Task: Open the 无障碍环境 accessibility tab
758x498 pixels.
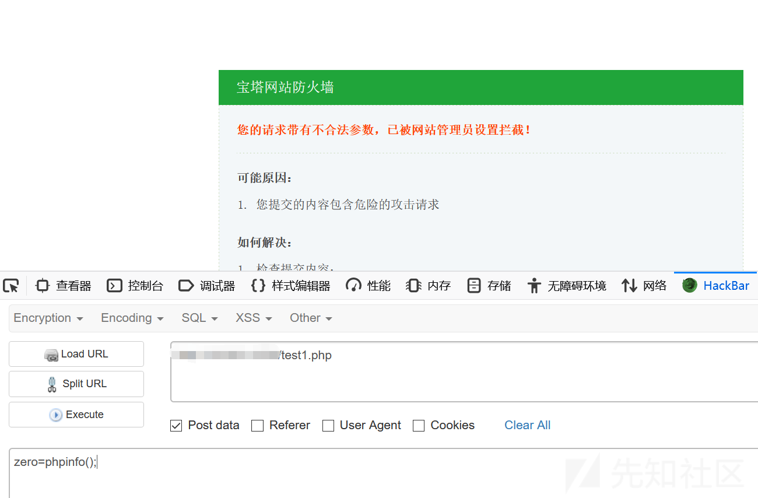Action: [566, 286]
